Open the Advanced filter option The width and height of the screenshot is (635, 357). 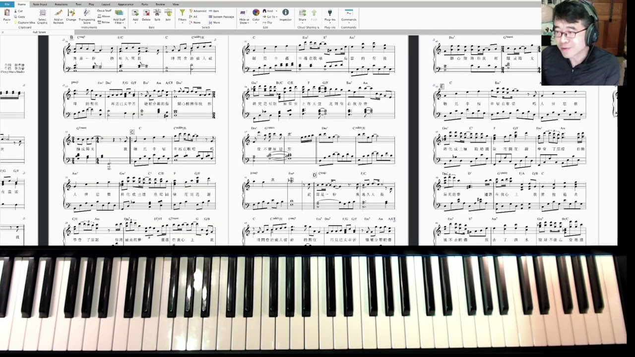(198, 11)
